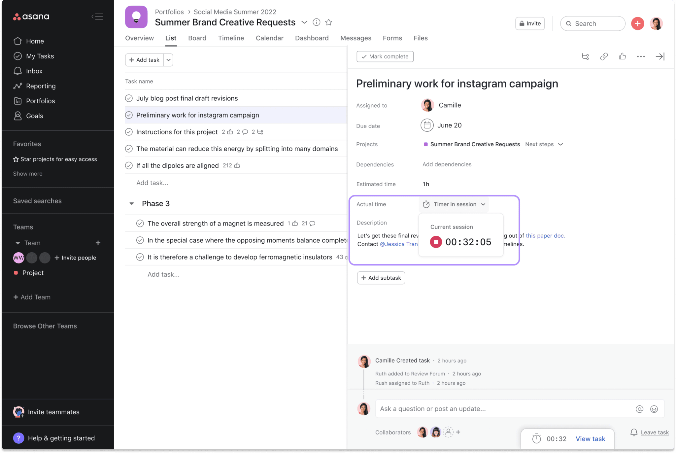Click the subtask branch icon in task toolbar
The width and height of the screenshot is (676, 453).
pos(585,56)
